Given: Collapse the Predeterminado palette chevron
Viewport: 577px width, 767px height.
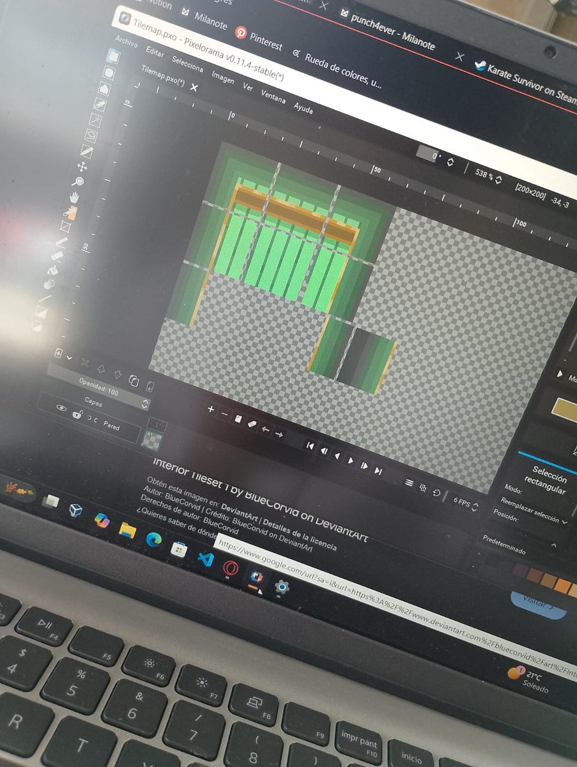Looking at the screenshot, I should tap(553, 545).
